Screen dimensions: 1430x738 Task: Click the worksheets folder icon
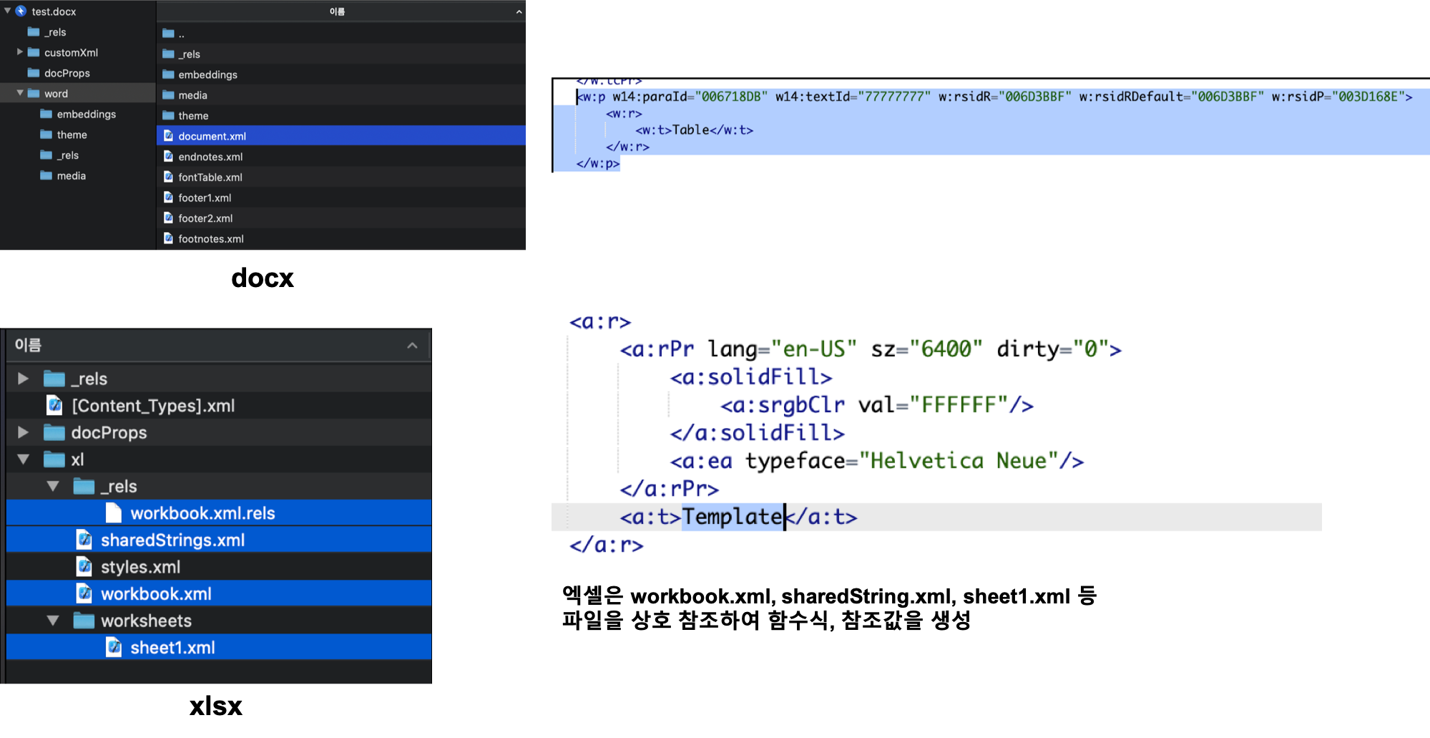pos(84,620)
